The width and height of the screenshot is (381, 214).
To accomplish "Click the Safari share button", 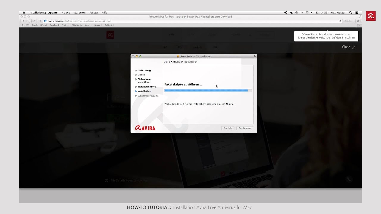I will pos(34,21).
